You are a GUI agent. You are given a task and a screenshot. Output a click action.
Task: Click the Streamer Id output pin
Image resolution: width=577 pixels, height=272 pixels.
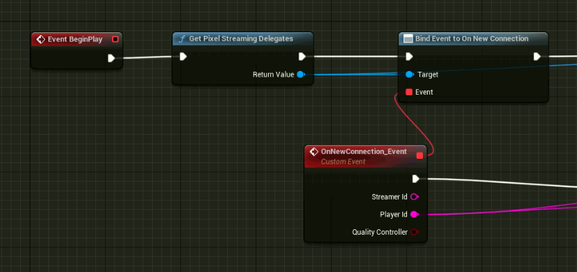[x=415, y=197]
